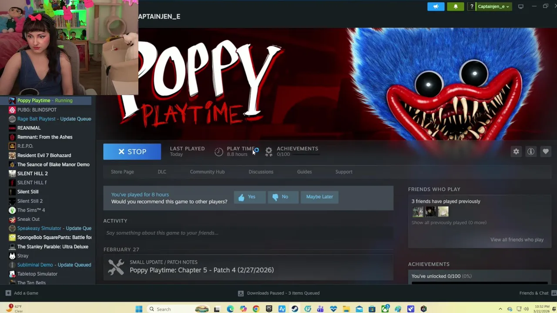Click the Windows taskbar Search box
The image size is (557, 313).
[x=179, y=309]
